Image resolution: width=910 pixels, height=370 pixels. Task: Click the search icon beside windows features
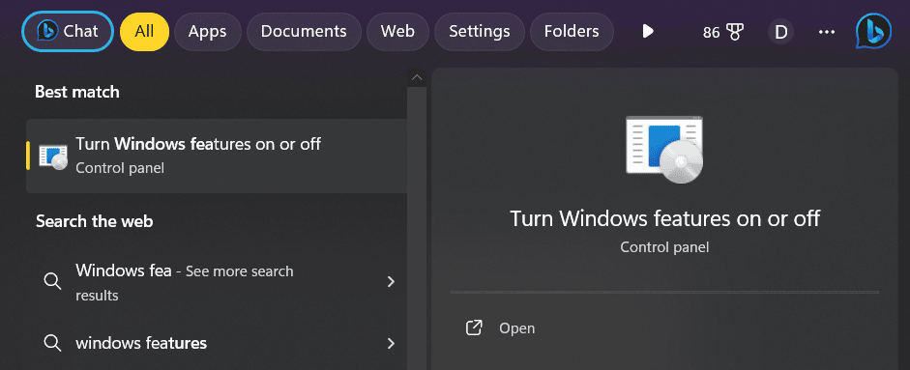[x=53, y=343]
